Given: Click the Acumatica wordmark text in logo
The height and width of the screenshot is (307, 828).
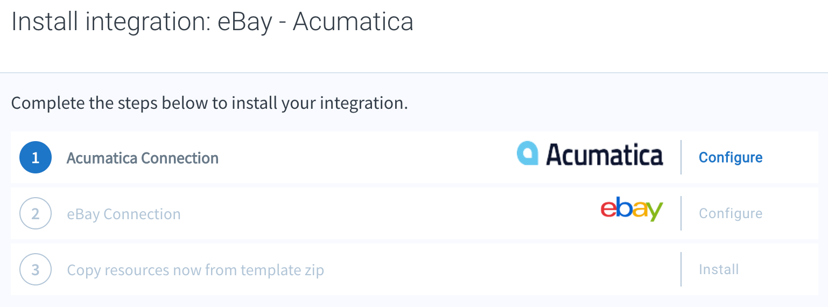Looking at the screenshot, I should (605, 155).
